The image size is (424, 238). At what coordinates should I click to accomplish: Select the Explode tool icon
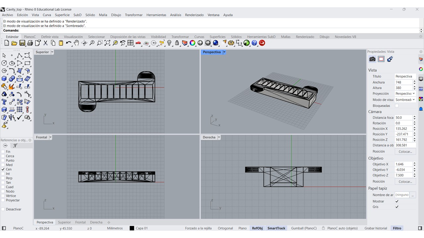click(x=12, y=87)
